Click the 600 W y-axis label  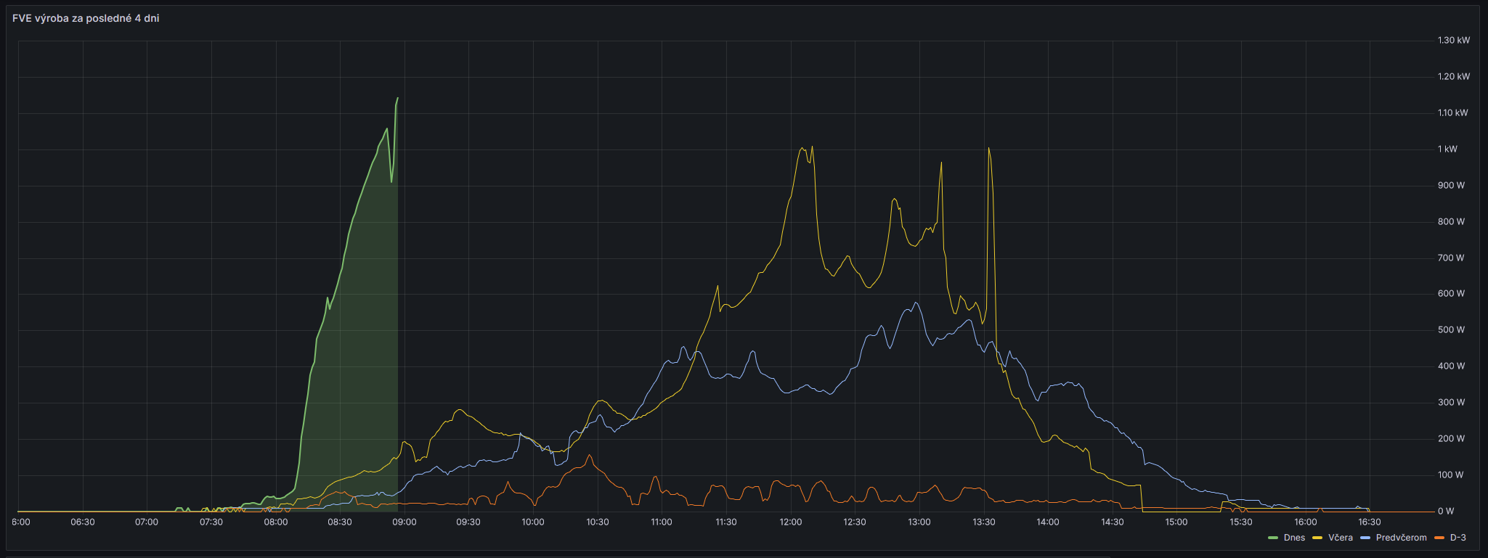click(1451, 294)
